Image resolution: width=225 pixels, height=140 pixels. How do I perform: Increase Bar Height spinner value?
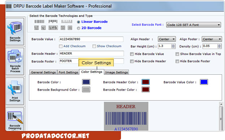(173, 45)
